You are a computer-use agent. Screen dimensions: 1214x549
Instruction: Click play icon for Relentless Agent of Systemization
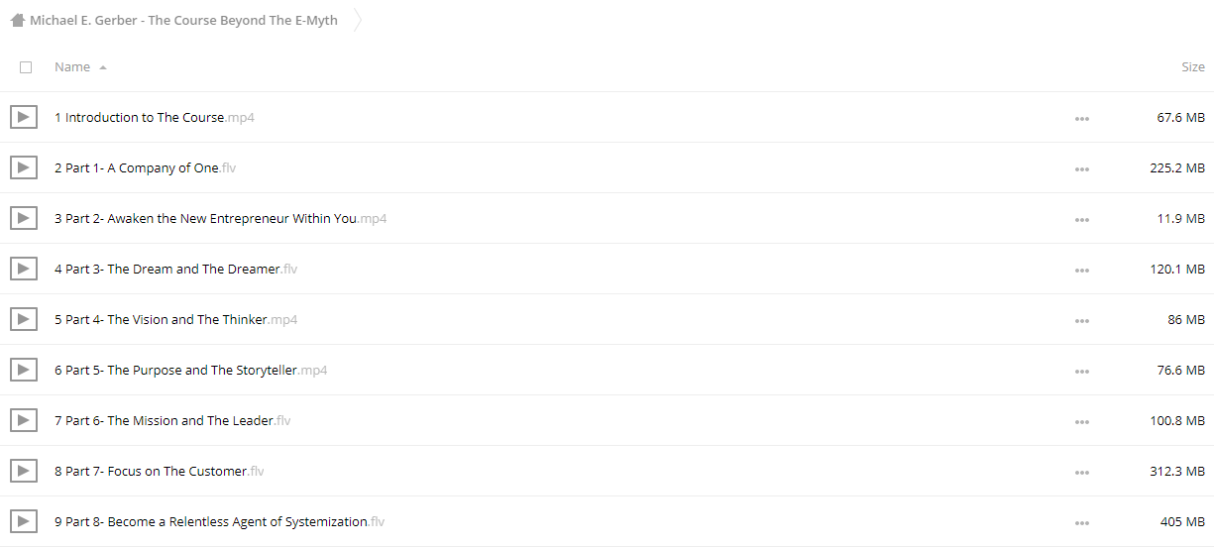point(24,521)
